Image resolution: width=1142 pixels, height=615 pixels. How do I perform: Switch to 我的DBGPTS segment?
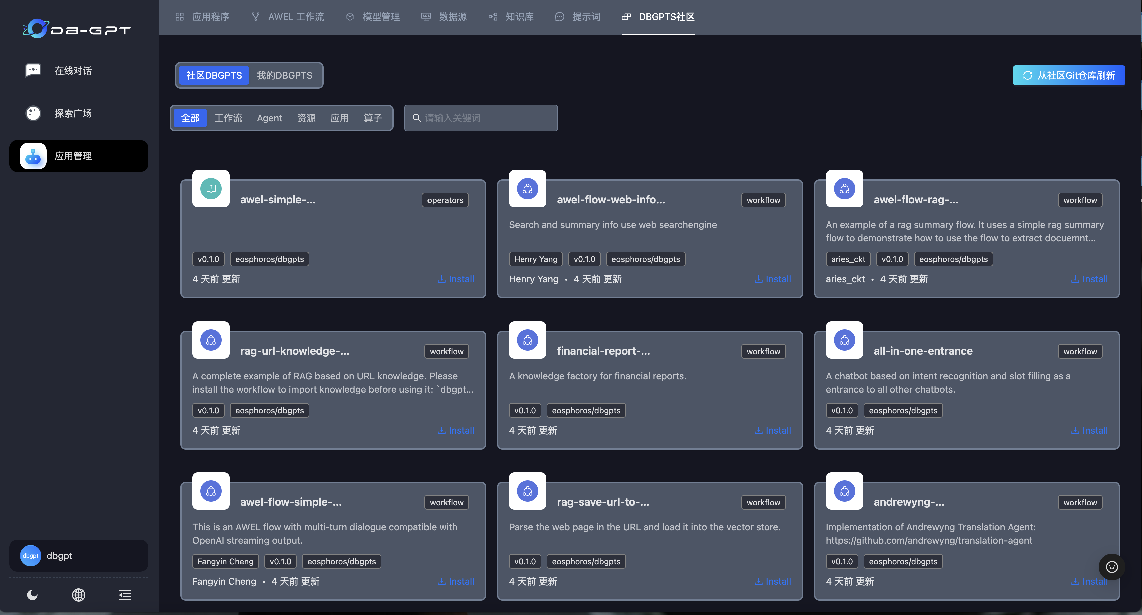285,75
